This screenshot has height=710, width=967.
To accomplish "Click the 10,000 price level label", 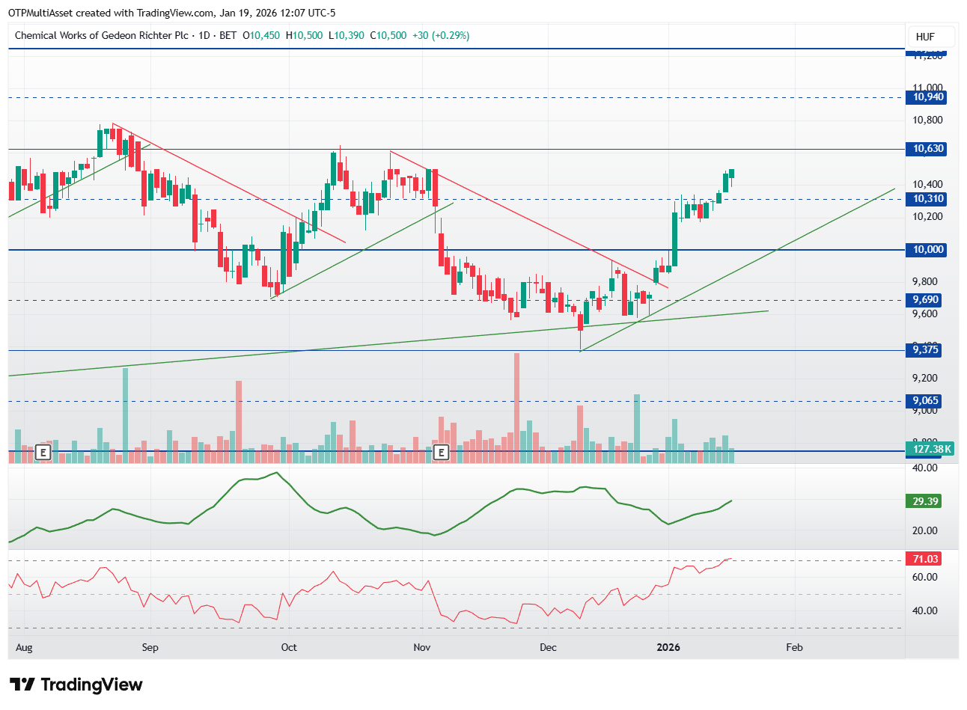I will click(x=928, y=250).
